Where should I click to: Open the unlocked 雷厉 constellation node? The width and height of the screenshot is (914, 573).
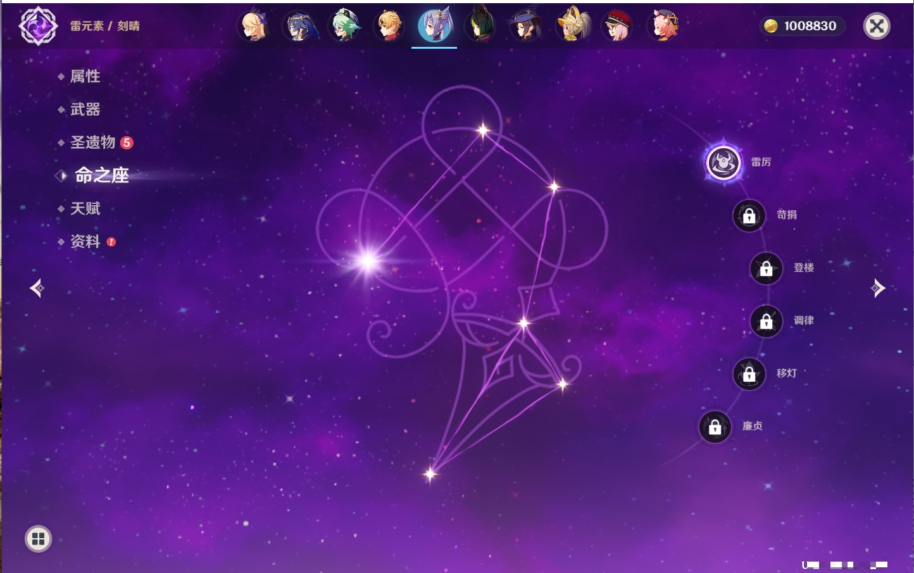pos(723,163)
